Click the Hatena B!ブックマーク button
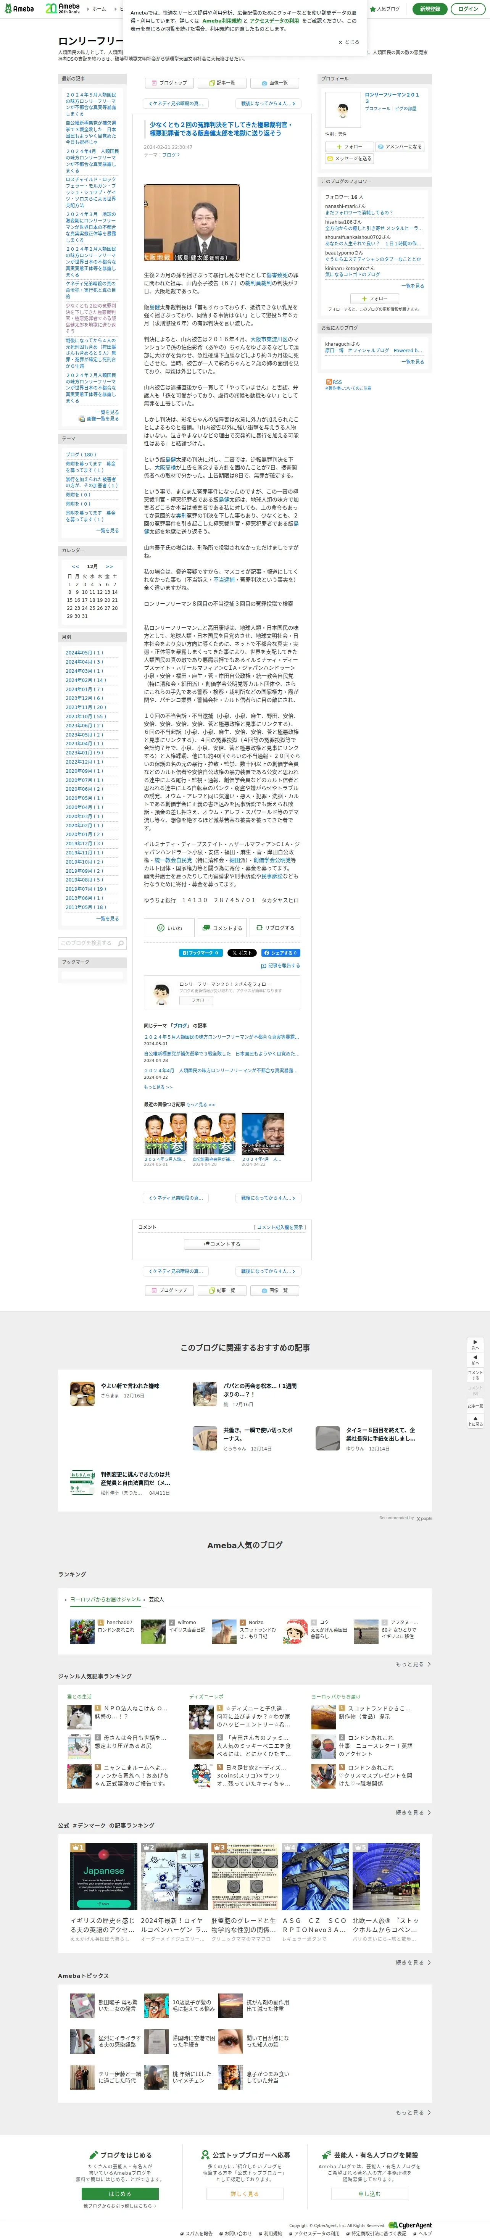 point(201,953)
